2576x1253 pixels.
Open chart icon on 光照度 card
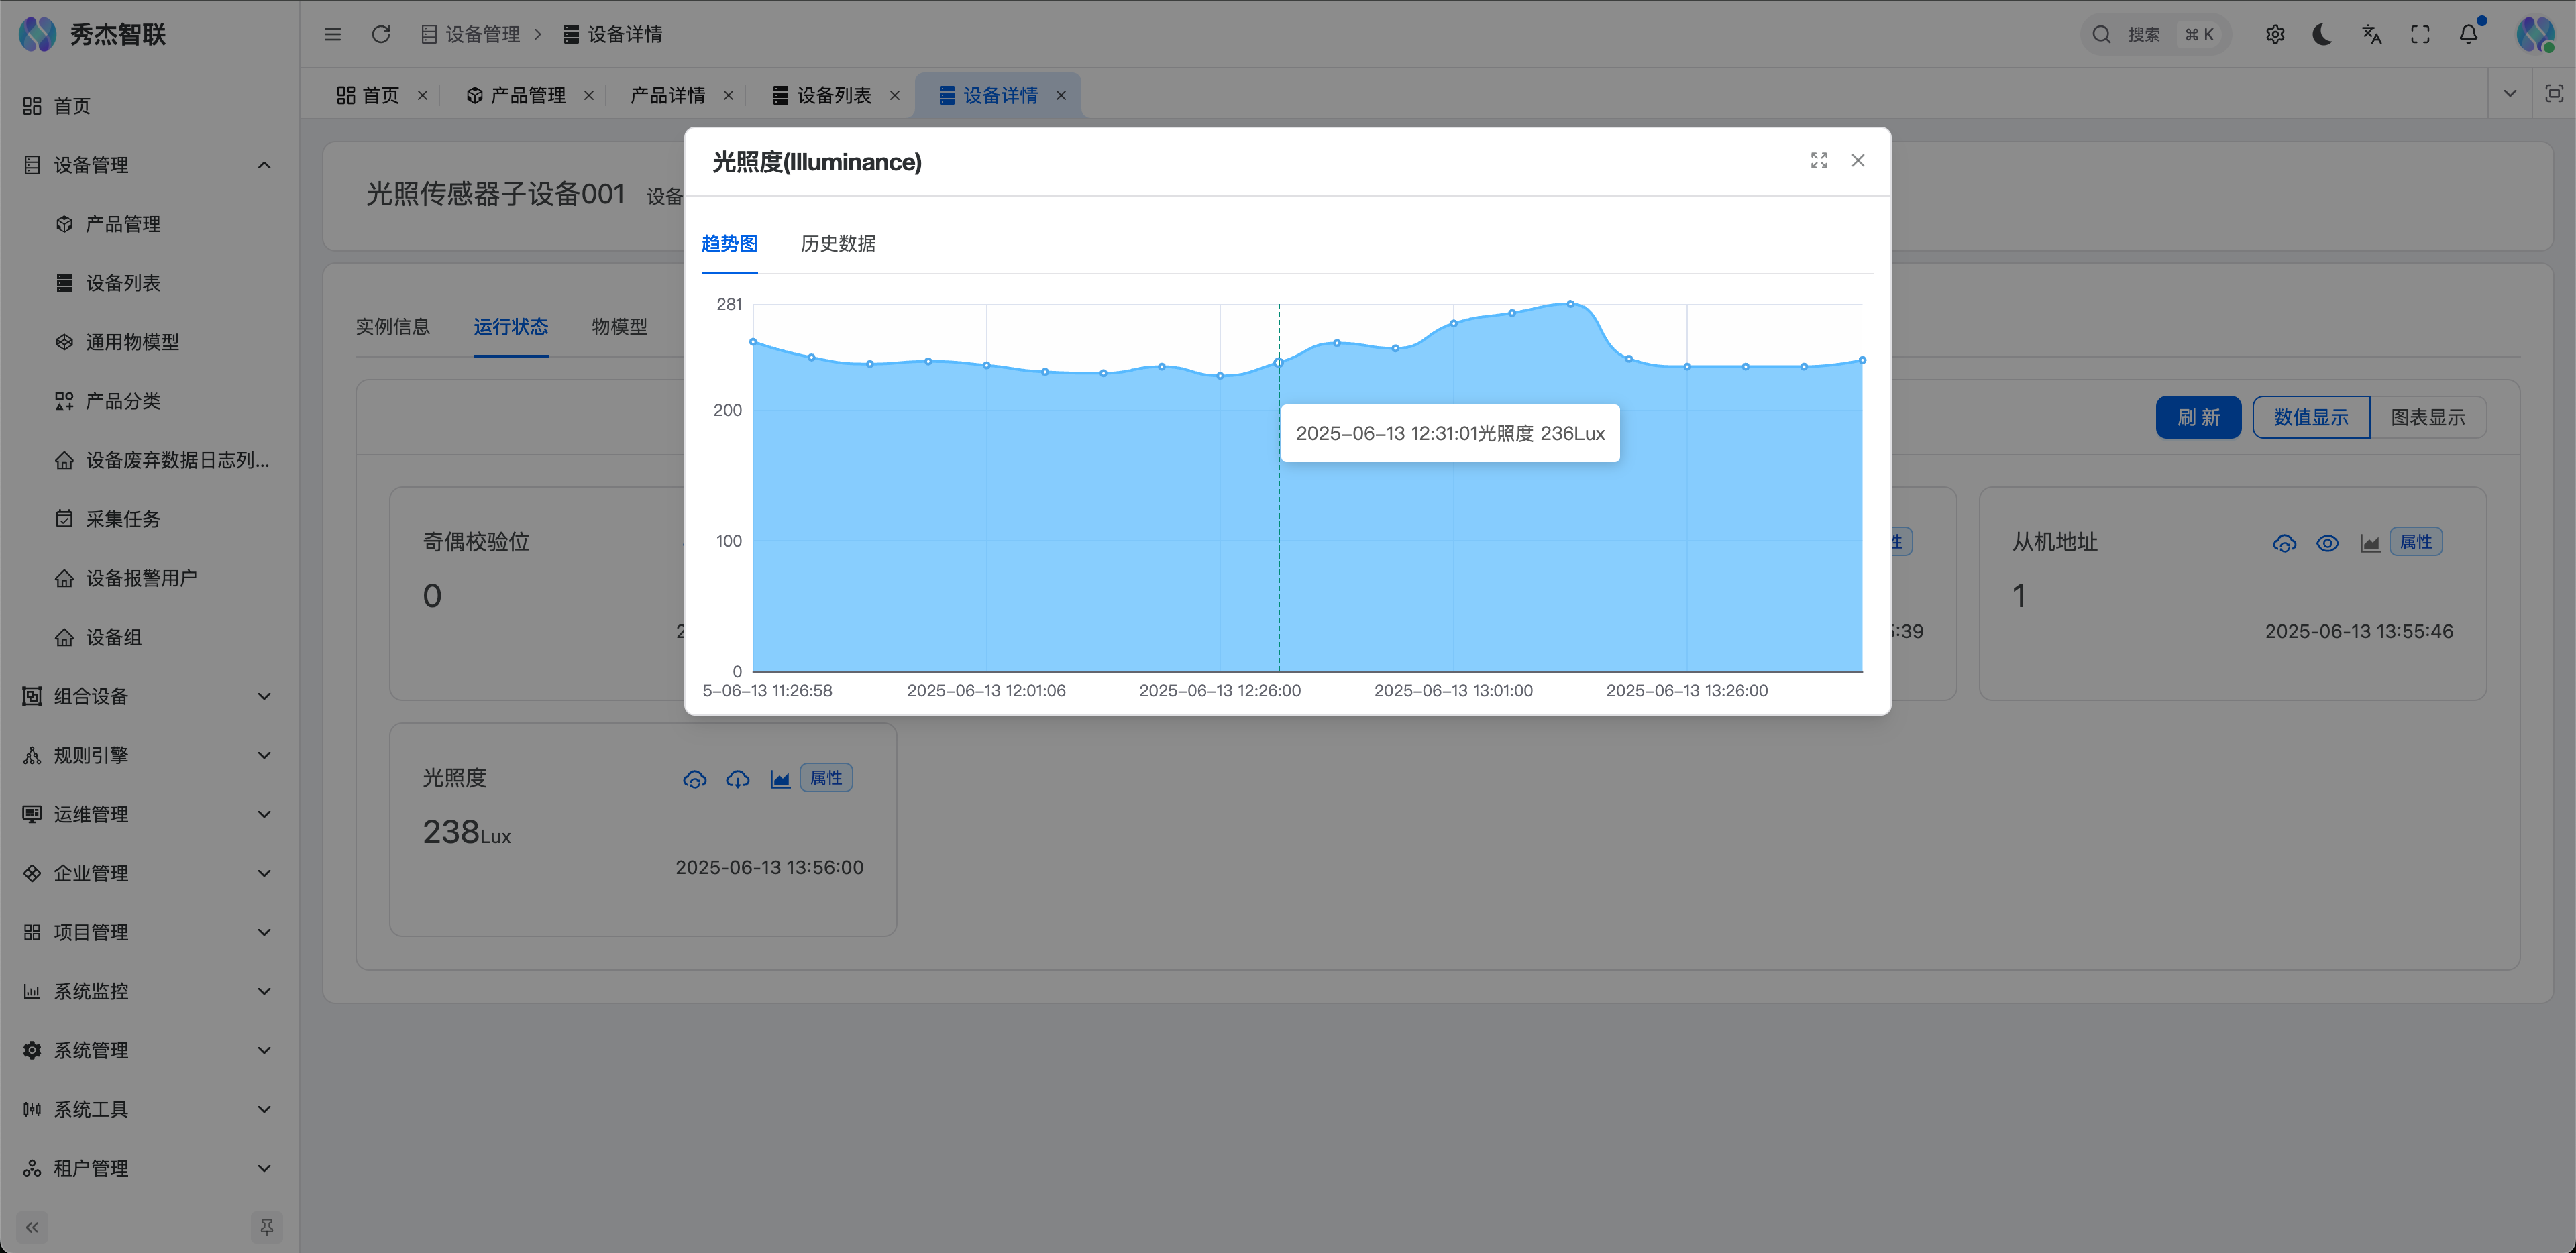tap(780, 779)
